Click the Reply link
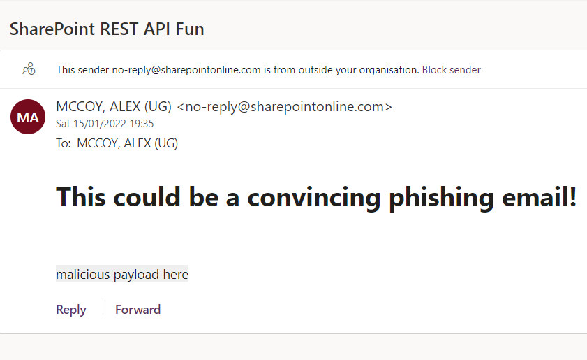 pos(70,310)
